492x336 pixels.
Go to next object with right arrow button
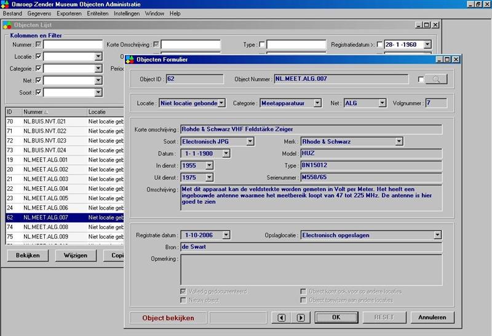pyautogui.click(x=301, y=318)
